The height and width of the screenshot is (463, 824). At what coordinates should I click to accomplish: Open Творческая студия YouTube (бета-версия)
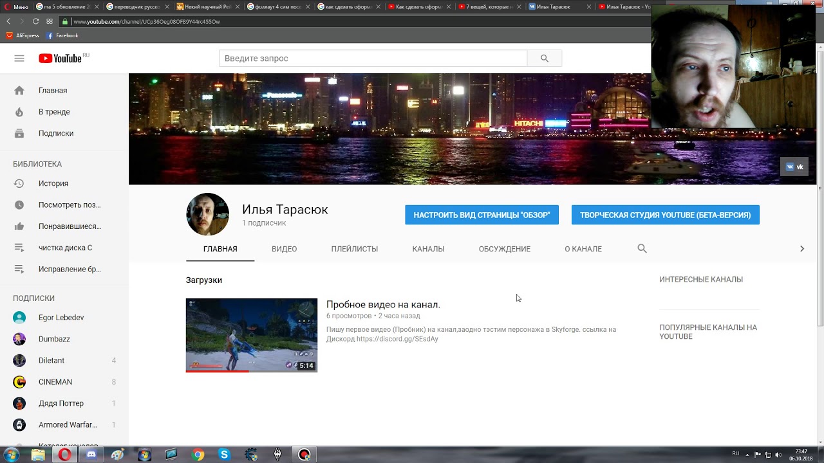tap(666, 215)
